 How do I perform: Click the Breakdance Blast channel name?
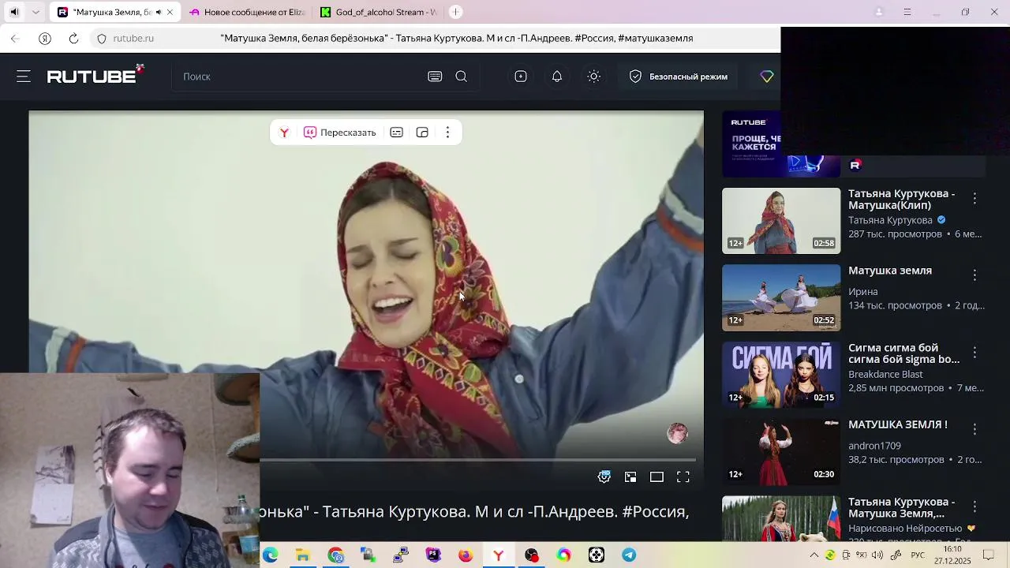pyautogui.click(x=885, y=374)
